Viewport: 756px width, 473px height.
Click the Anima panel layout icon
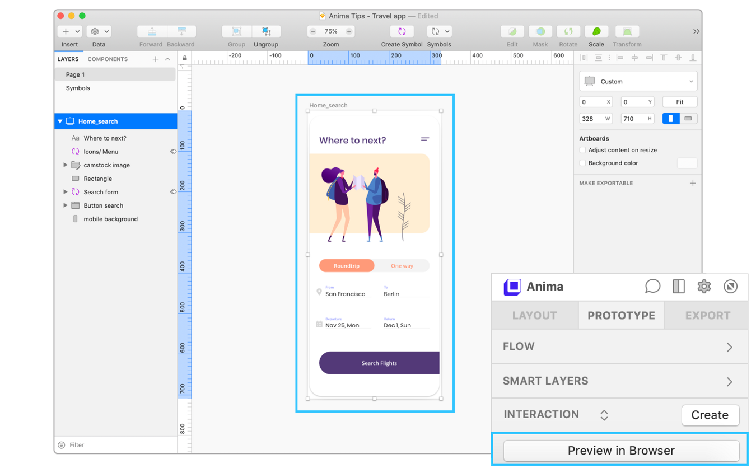click(x=678, y=287)
